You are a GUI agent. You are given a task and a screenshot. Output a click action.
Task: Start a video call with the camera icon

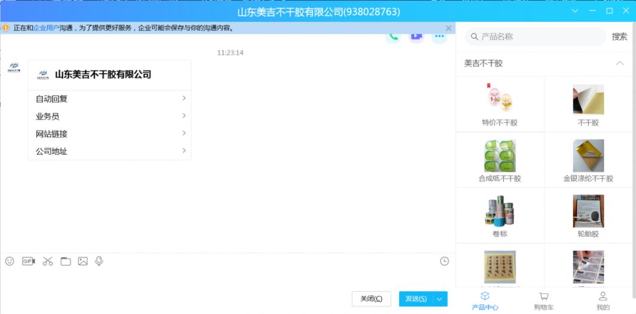[x=416, y=37]
